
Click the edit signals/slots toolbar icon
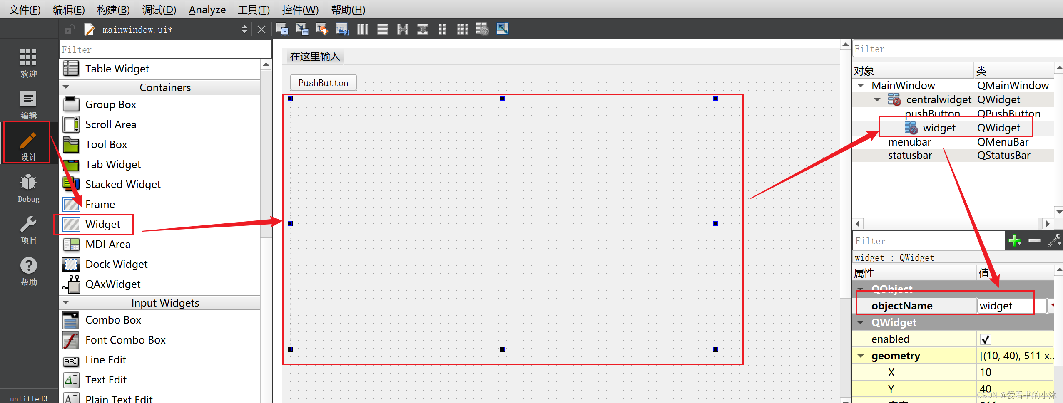pos(302,29)
